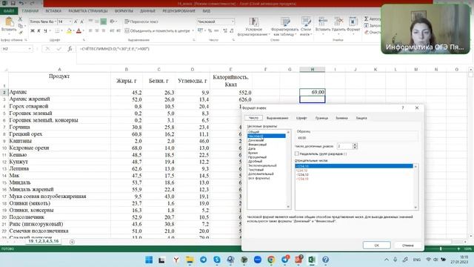Switch to the Вставка (Insert) ribbon tab
Viewport: 474px width, 267px height.
(53, 11)
